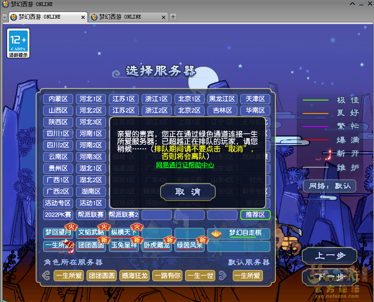Open the 北京2区 region

190,110
